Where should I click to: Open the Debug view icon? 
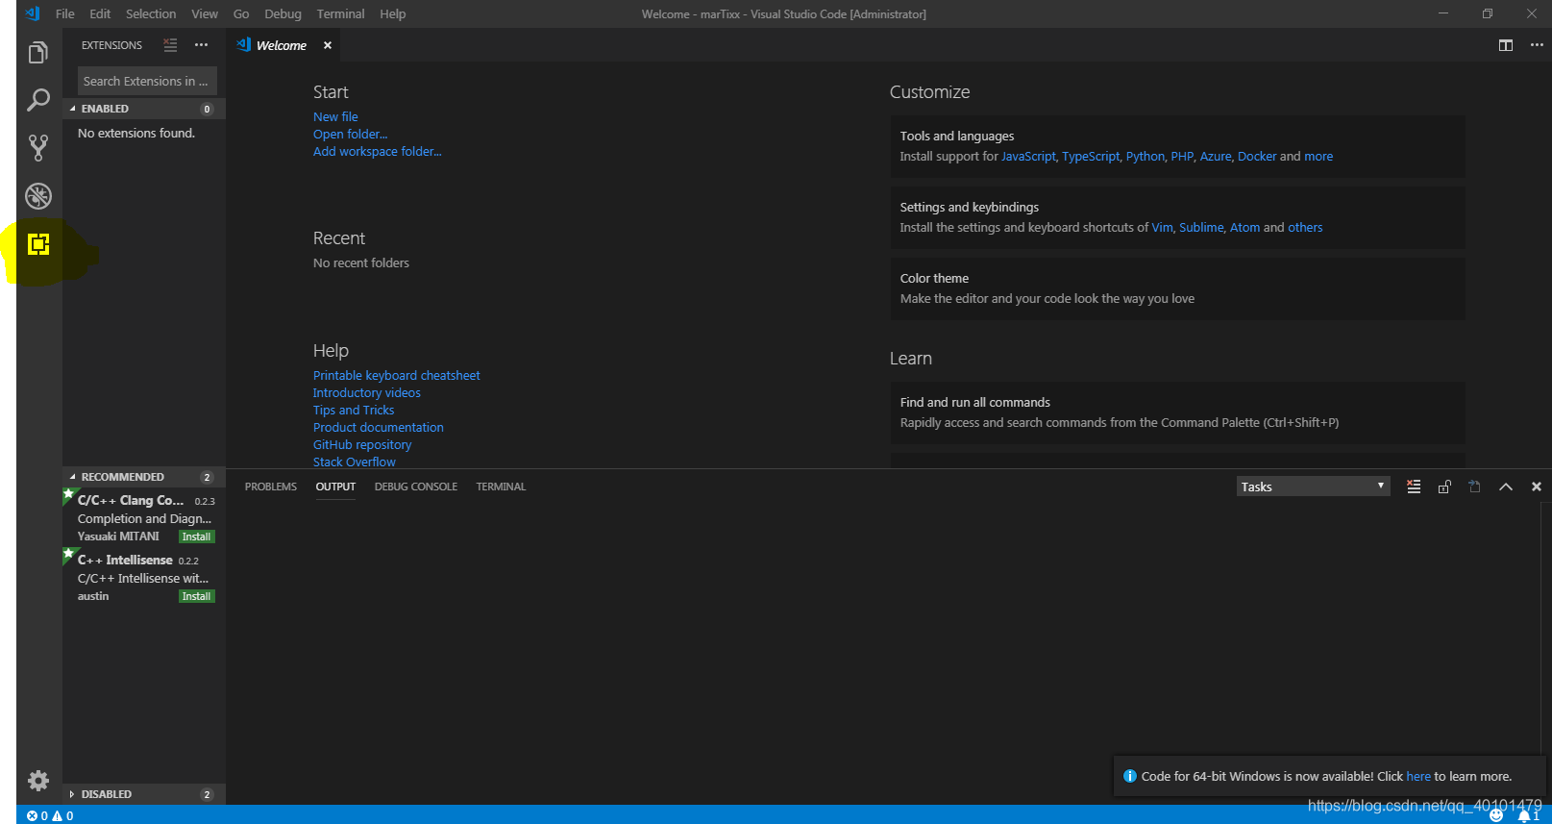click(38, 196)
